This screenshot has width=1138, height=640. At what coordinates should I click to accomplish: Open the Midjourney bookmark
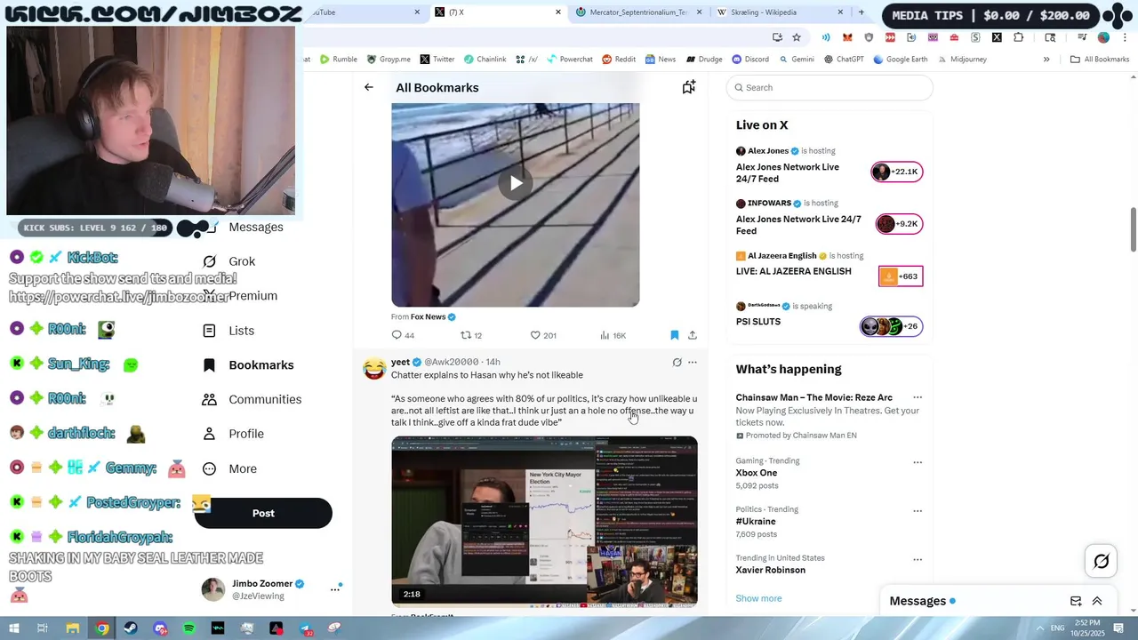tap(962, 60)
